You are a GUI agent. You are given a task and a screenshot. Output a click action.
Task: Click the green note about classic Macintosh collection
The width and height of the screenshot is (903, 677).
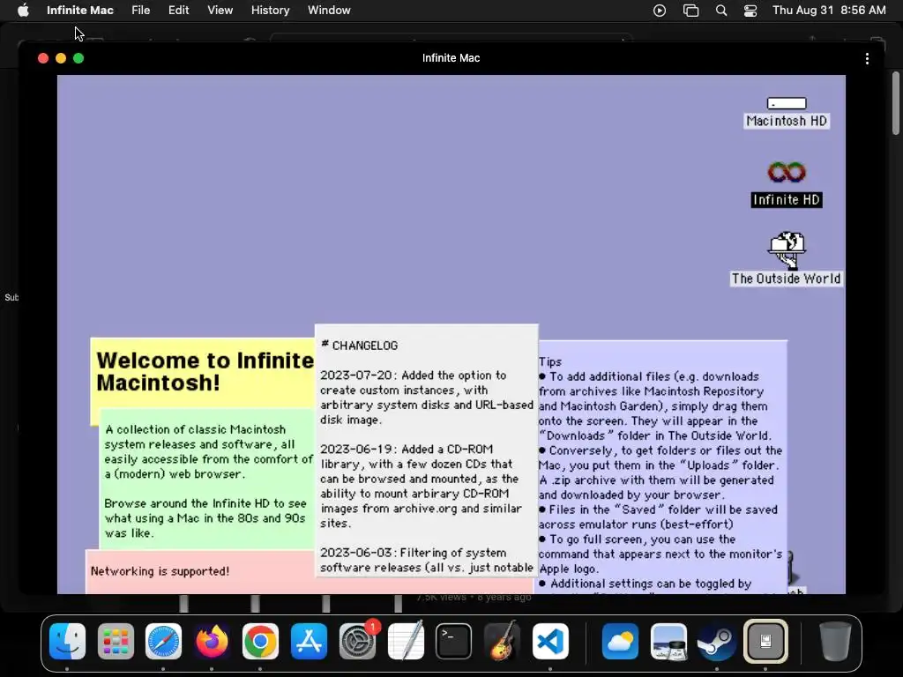click(208, 451)
